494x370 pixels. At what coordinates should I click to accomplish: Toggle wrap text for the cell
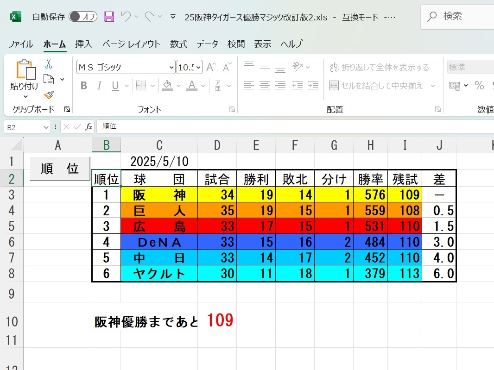pos(379,67)
